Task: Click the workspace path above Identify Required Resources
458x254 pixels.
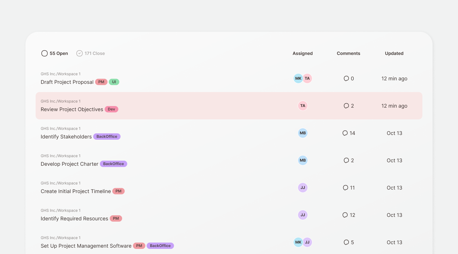Action: 60,211
